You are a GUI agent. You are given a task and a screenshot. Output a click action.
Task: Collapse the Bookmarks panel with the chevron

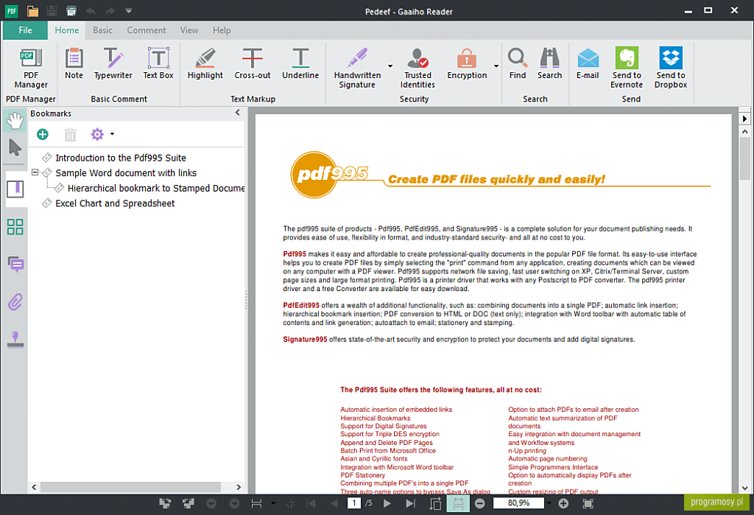pos(238,113)
